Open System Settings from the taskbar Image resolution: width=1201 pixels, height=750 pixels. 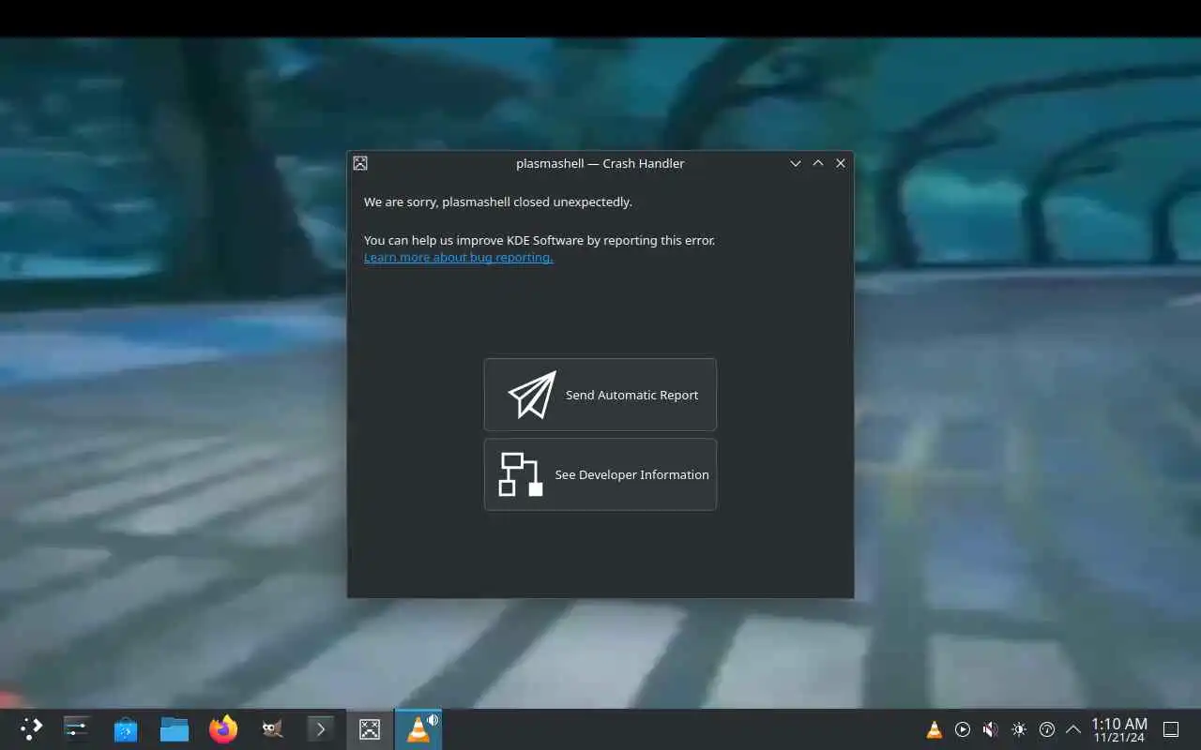pos(77,729)
